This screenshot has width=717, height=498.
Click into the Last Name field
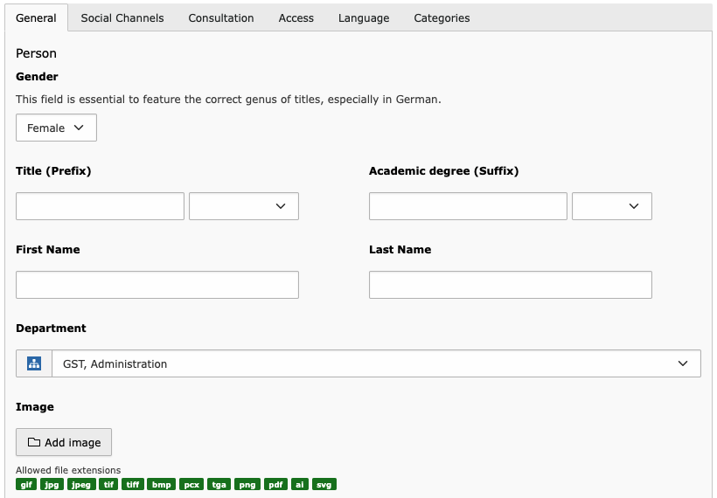point(511,285)
